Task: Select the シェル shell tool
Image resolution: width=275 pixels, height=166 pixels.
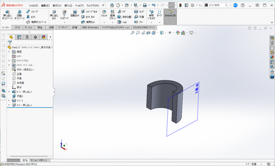Action: 122,22
